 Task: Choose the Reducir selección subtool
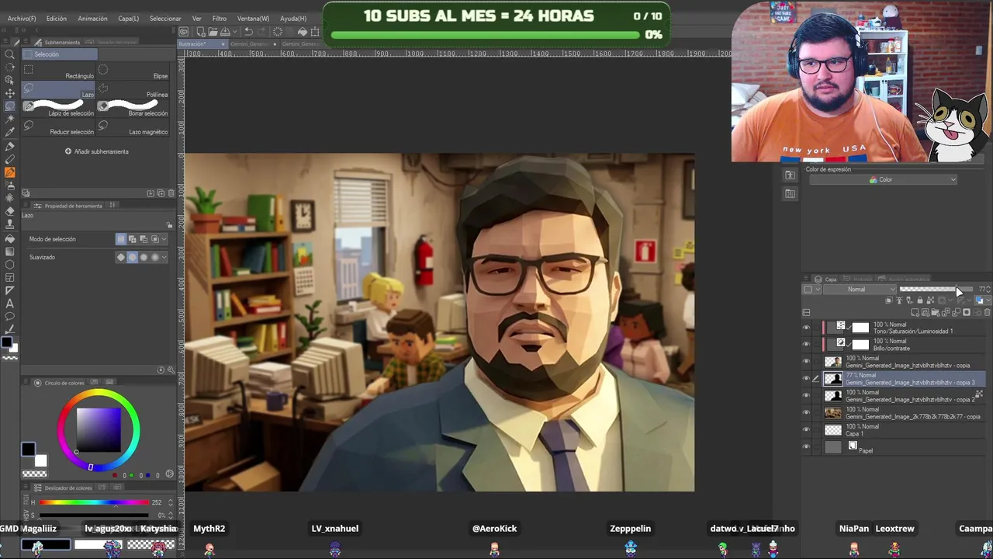pos(58,127)
